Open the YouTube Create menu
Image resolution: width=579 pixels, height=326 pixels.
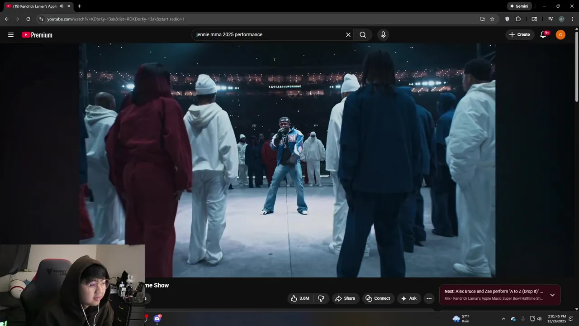(x=519, y=35)
